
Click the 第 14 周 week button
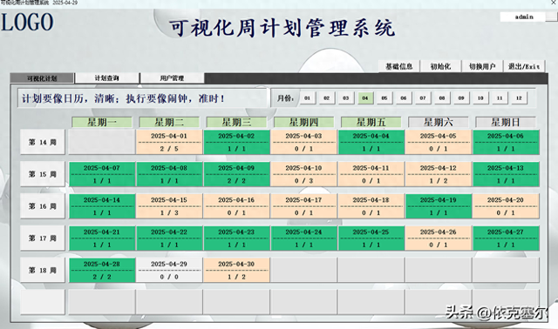coord(43,142)
